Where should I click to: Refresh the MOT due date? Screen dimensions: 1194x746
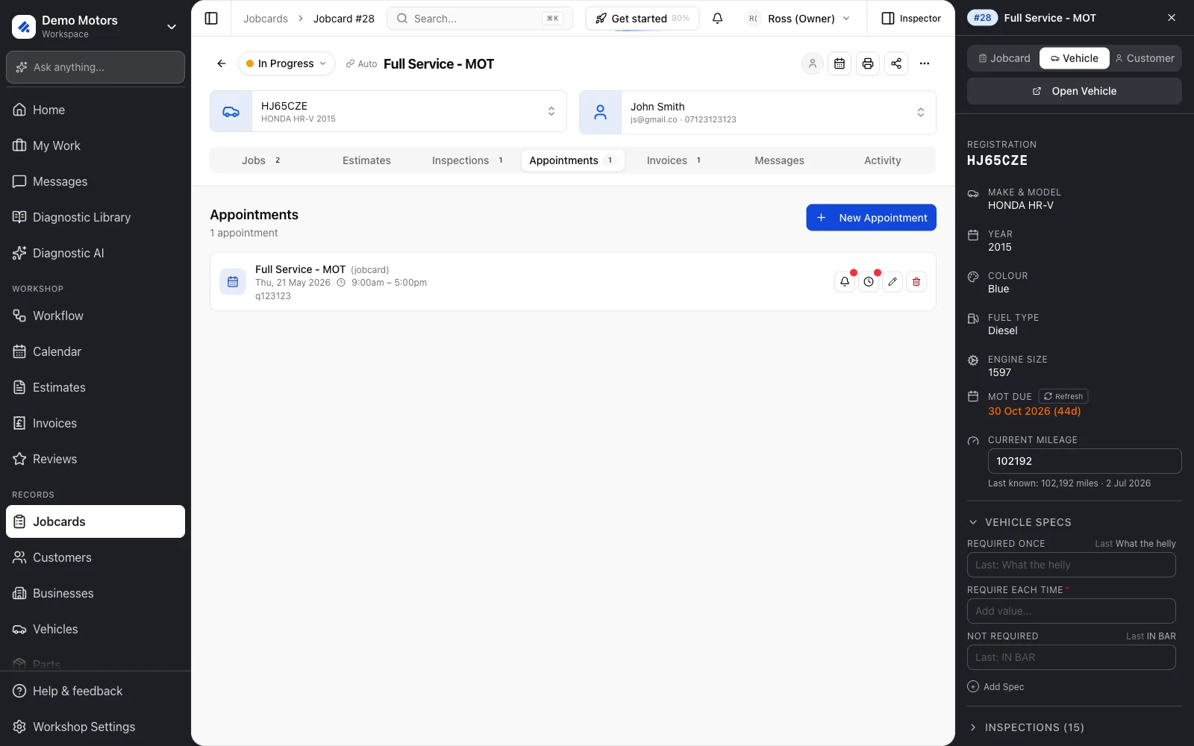tap(1063, 396)
